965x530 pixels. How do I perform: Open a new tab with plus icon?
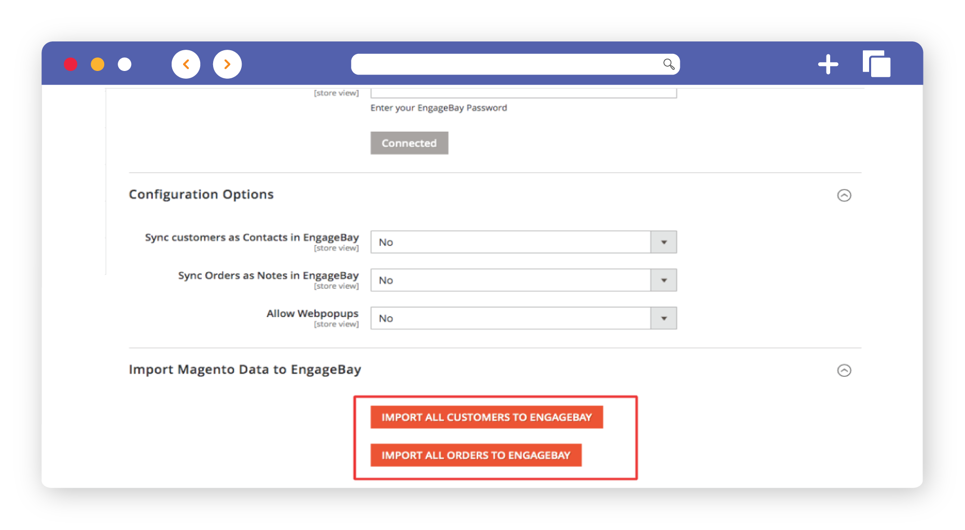pos(828,64)
